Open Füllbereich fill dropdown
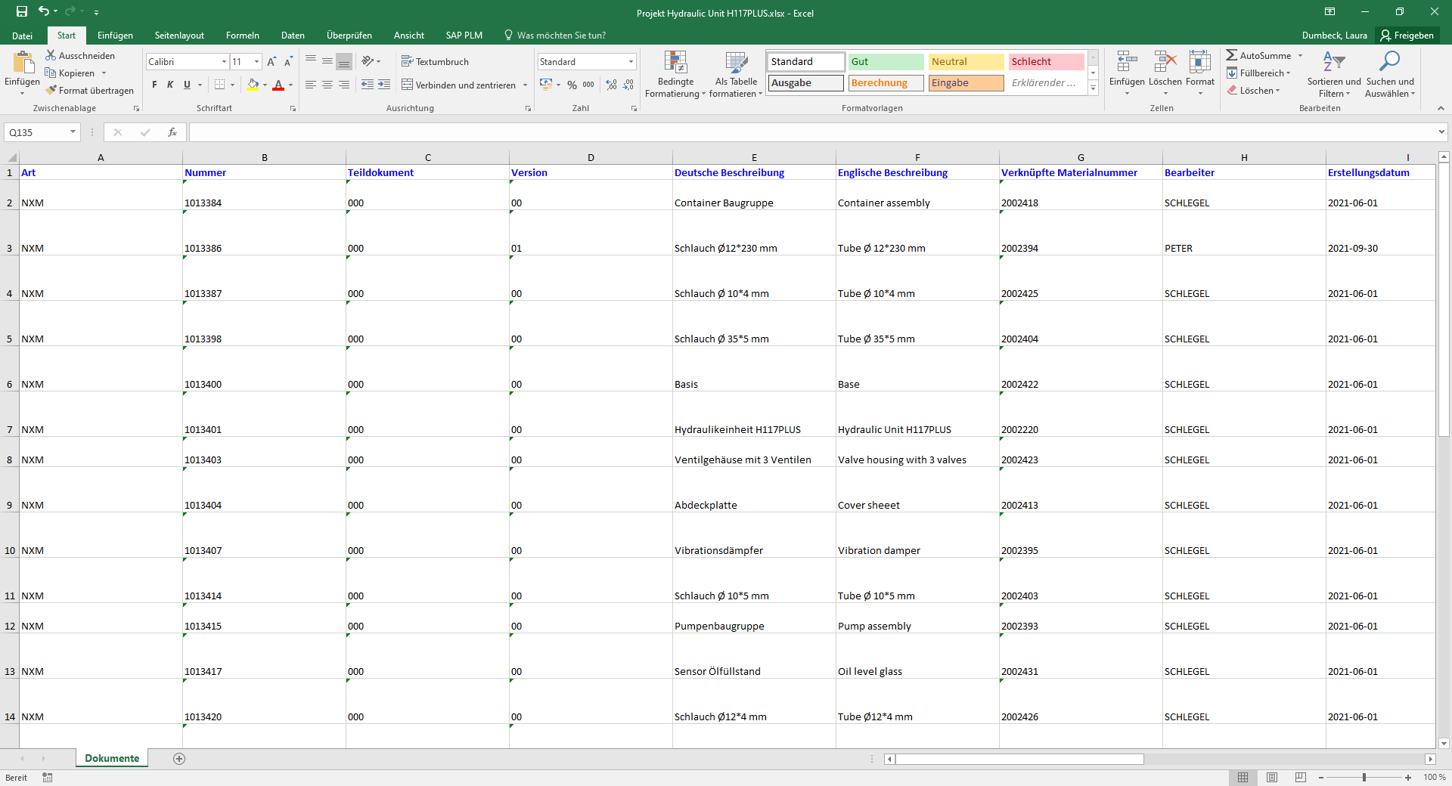1452x786 pixels. tap(1260, 73)
